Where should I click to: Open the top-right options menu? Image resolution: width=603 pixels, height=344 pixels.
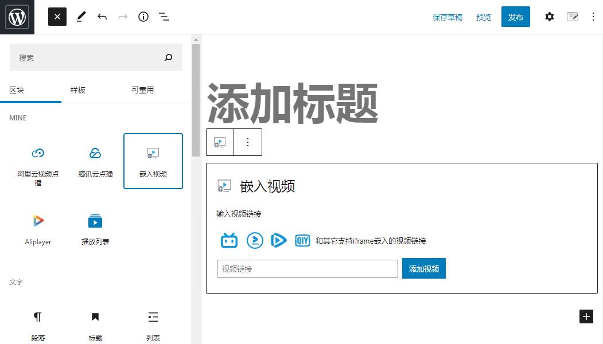(x=593, y=17)
